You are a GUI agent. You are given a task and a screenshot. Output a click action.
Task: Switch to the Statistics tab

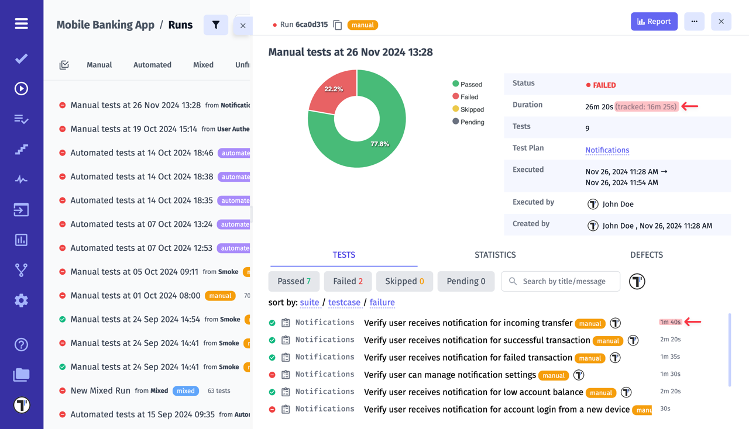495,255
